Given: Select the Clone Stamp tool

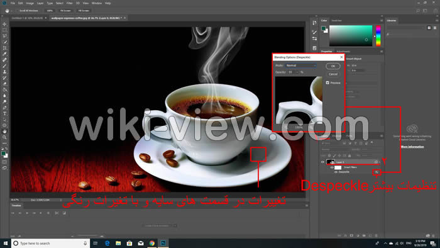Looking at the screenshot, I should coord(4,72).
